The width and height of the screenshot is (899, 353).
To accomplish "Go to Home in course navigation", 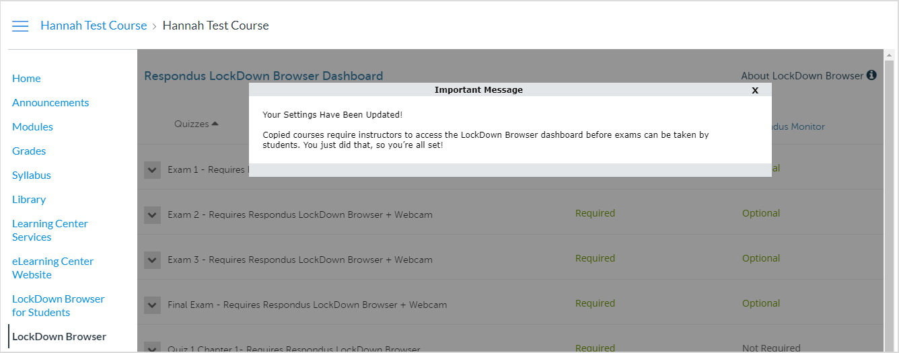I will point(26,78).
